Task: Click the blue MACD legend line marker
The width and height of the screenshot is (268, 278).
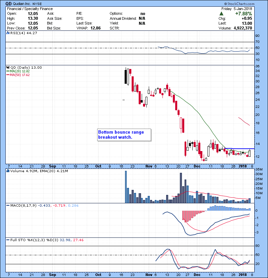Action: (x=8, y=205)
